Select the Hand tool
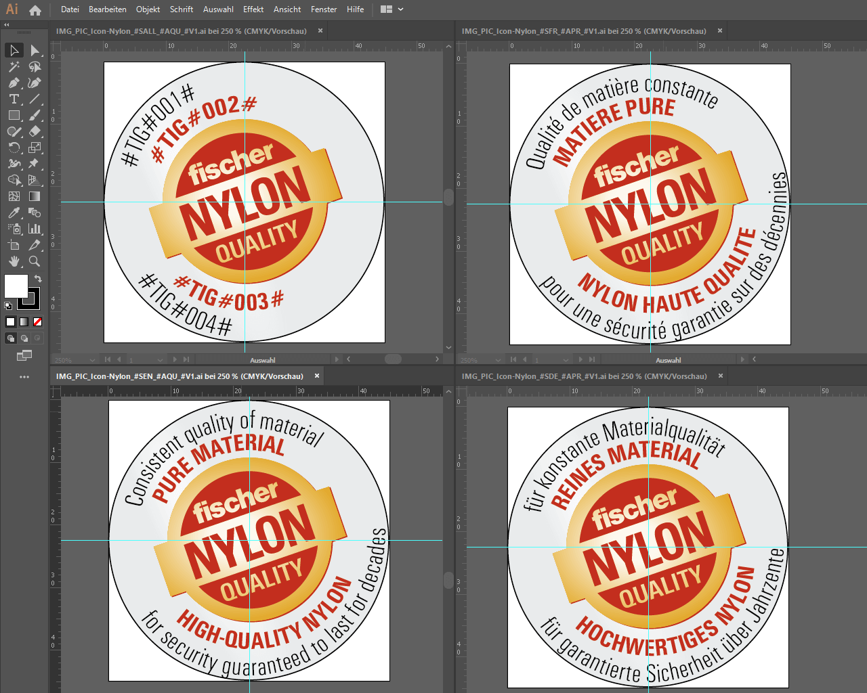This screenshot has height=693, width=867. (x=14, y=261)
